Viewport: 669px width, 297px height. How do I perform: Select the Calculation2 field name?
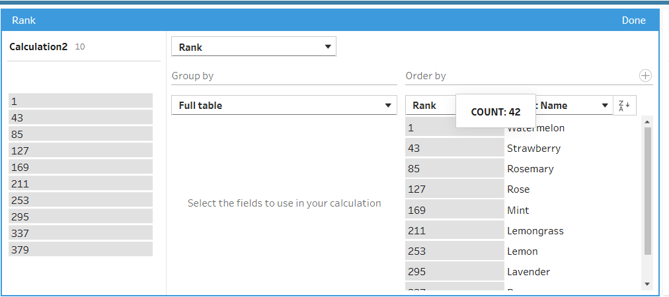tap(38, 47)
